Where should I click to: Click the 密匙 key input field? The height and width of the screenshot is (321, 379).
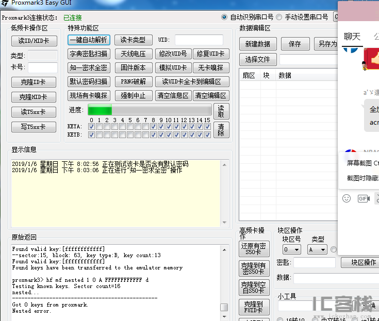(315, 263)
